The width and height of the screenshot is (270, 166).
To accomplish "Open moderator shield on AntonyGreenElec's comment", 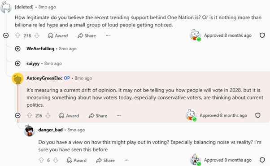I will [257, 115].
